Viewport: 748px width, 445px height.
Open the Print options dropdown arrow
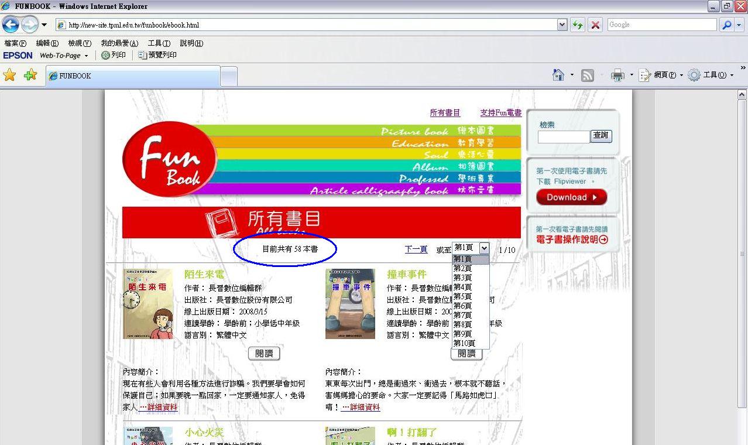[x=632, y=75]
